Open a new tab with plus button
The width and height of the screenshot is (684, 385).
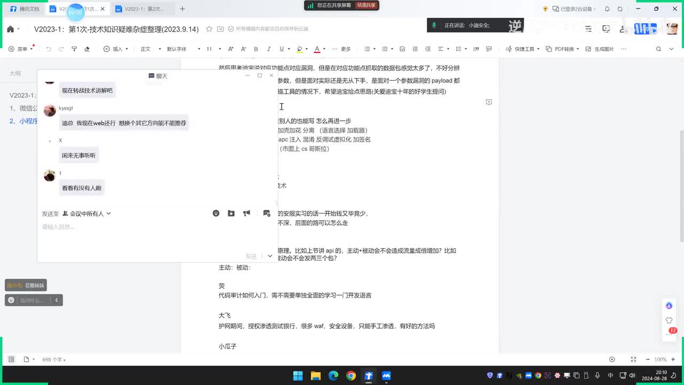click(182, 9)
